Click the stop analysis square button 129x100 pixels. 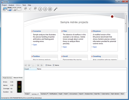pyautogui.click(x=50, y=9)
